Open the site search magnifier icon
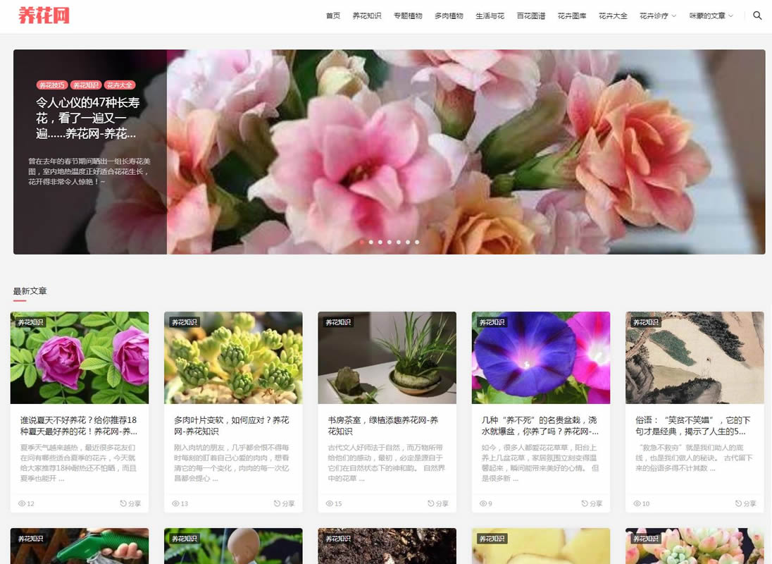 pos(756,16)
